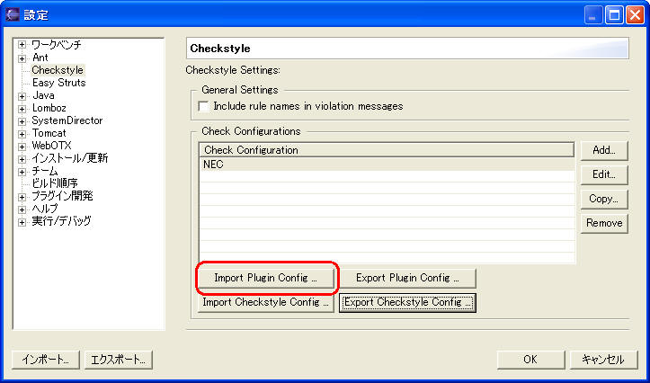This screenshot has height=383, width=650.
Task: Expand the プラグイン開発 tree node
Action: point(22,196)
